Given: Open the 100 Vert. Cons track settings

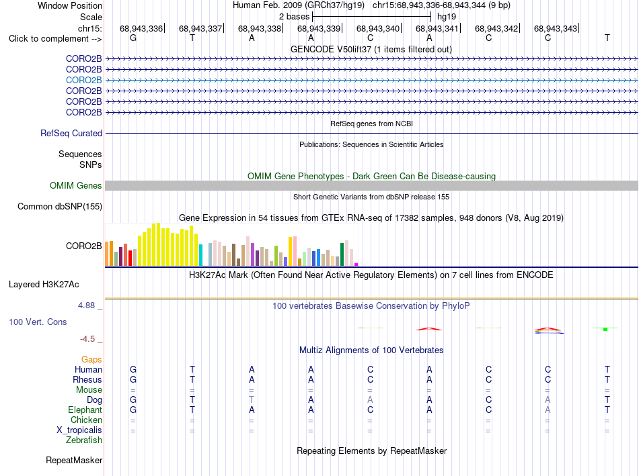Looking at the screenshot, I should [38, 322].
